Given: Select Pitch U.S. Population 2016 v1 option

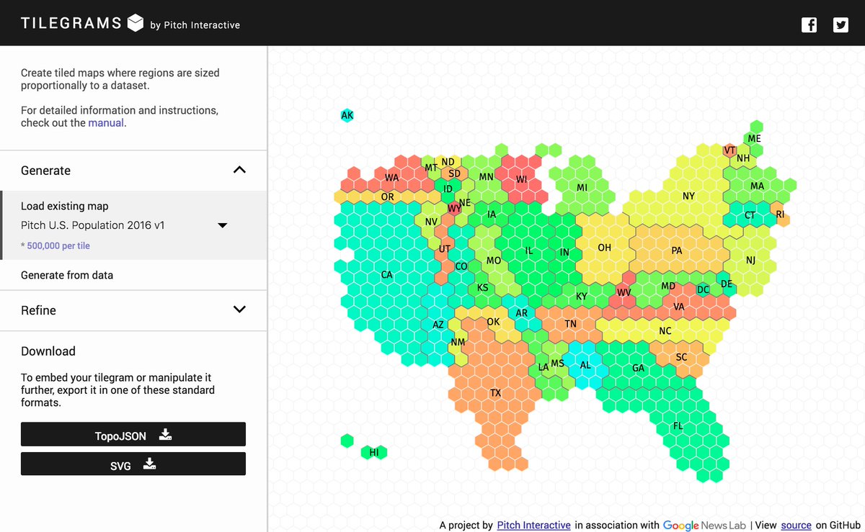Looking at the screenshot, I should 93,225.
